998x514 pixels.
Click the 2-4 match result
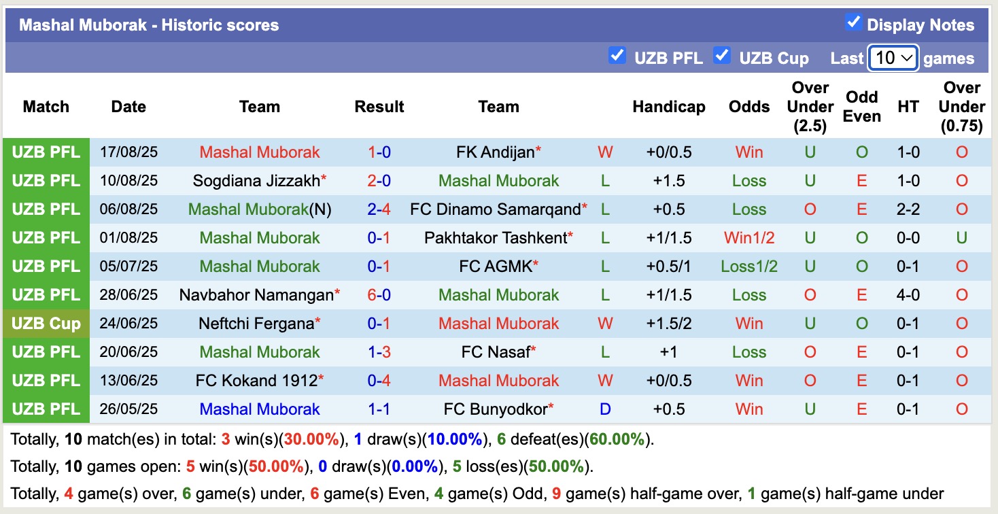pyautogui.click(x=379, y=209)
